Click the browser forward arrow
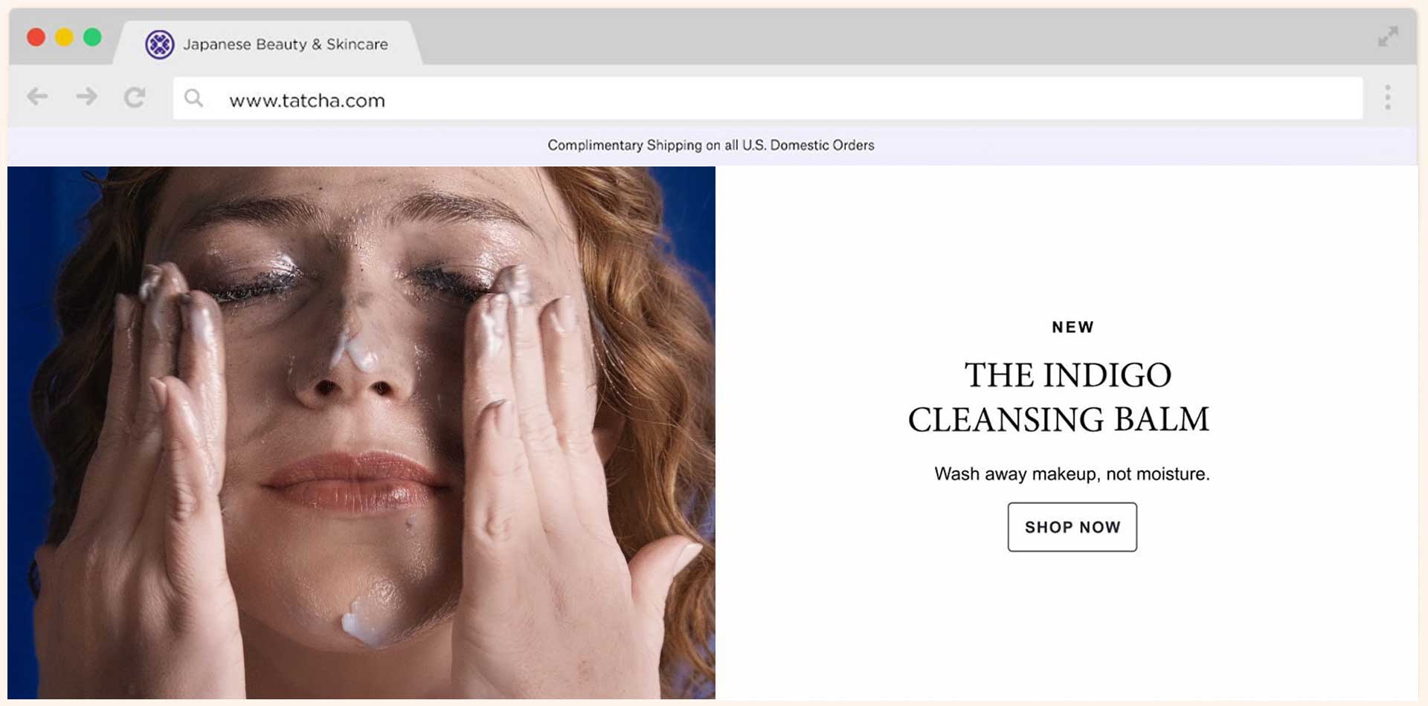 [x=86, y=97]
